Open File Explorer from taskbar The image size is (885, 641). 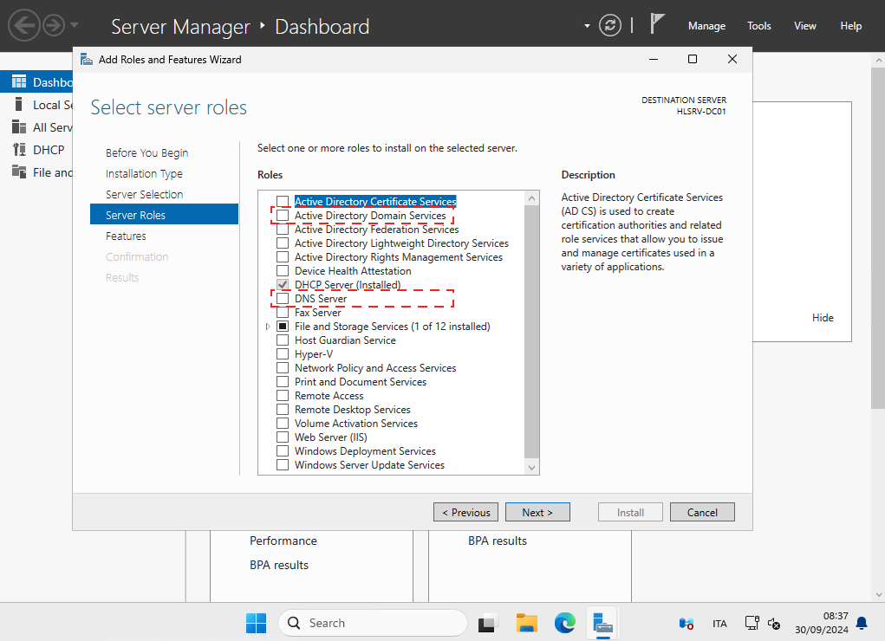point(527,623)
